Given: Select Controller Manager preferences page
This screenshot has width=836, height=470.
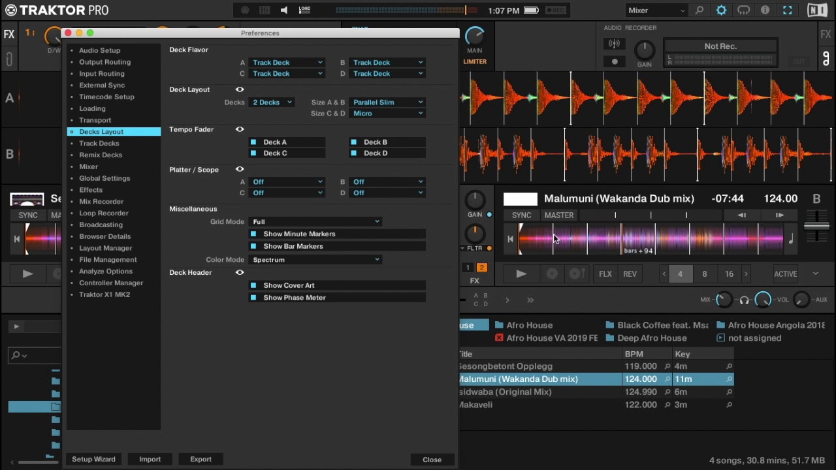Looking at the screenshot, I should pos(111,283).
